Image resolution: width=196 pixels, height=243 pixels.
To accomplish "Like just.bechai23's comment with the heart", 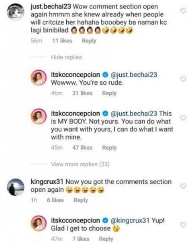I will point(184,11).
